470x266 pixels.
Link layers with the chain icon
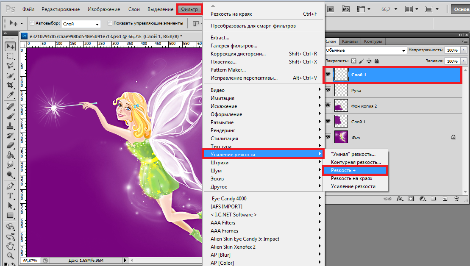click(388, 199)
